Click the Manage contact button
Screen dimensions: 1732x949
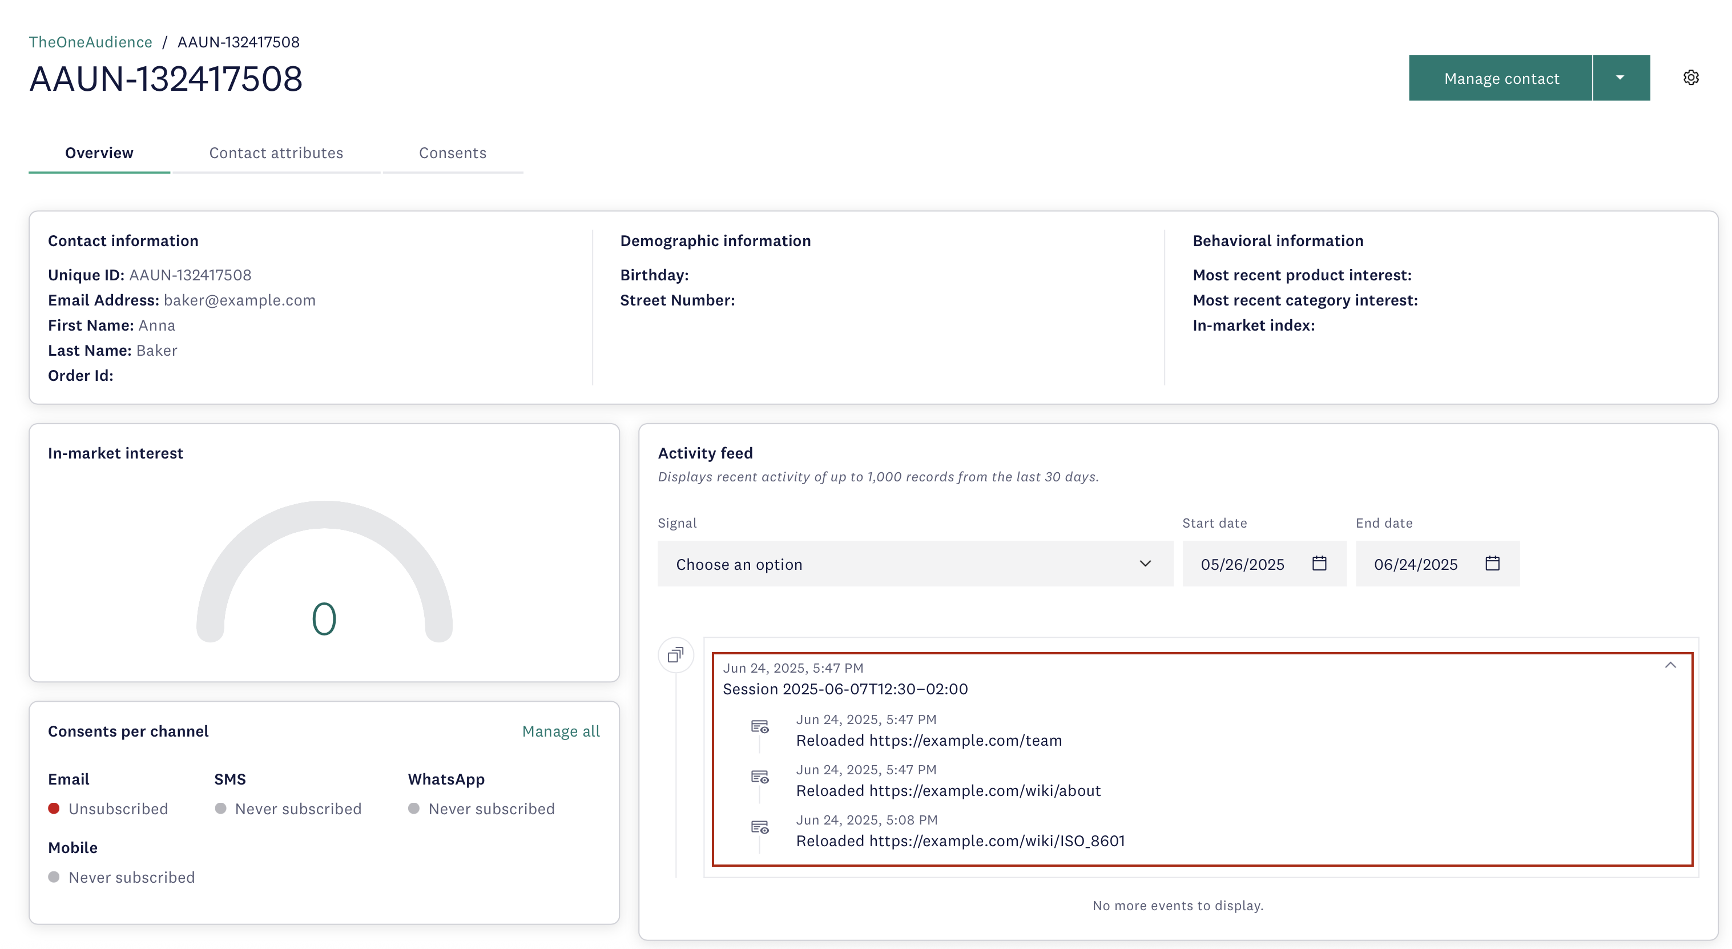[x=1500, y=78]
